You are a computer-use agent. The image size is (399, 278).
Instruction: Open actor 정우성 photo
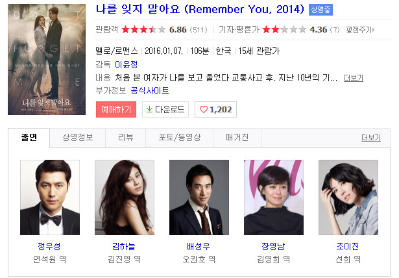point(50,197)
